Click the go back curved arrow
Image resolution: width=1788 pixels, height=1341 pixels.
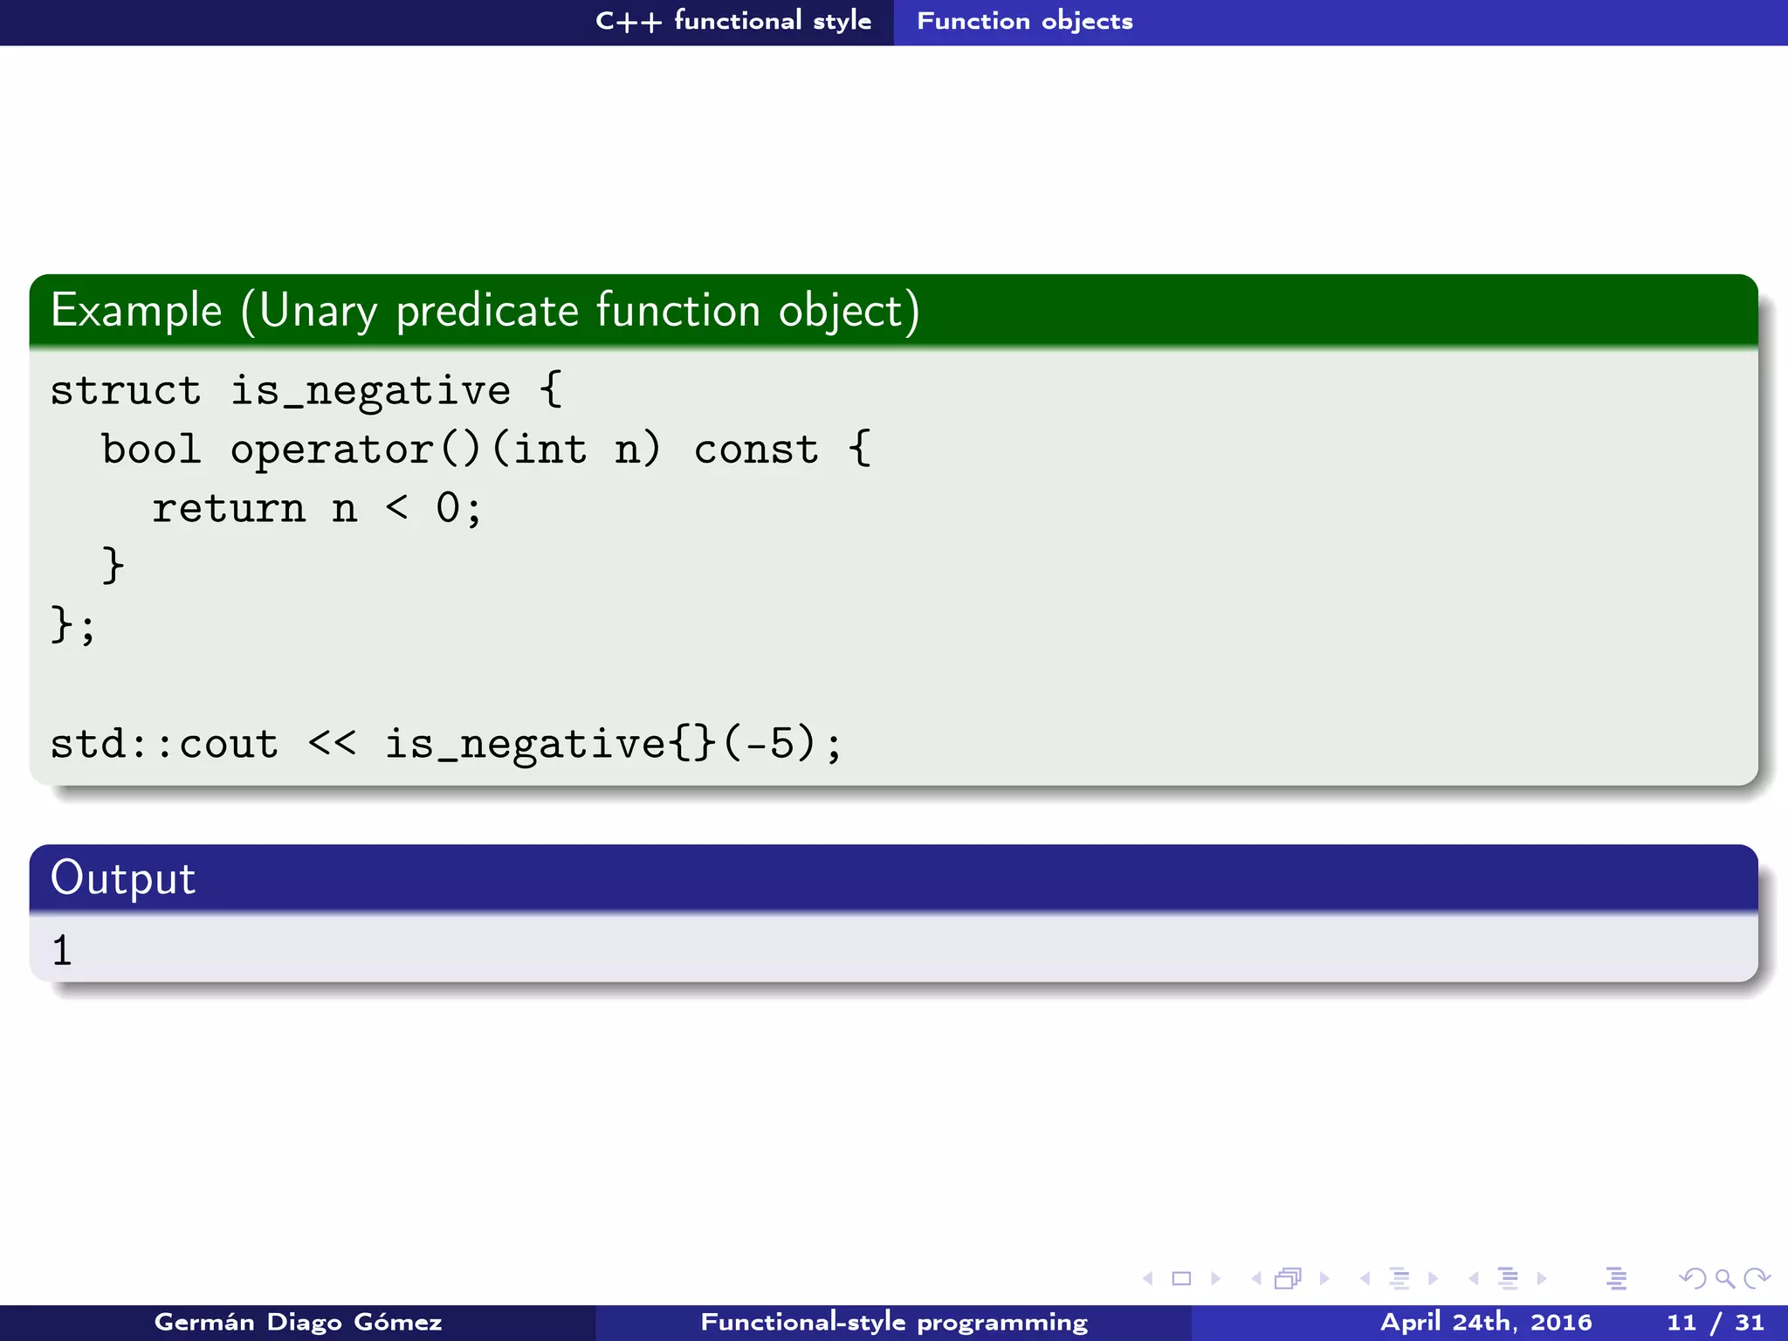pyautogui.click(x=1692, y=1279)
